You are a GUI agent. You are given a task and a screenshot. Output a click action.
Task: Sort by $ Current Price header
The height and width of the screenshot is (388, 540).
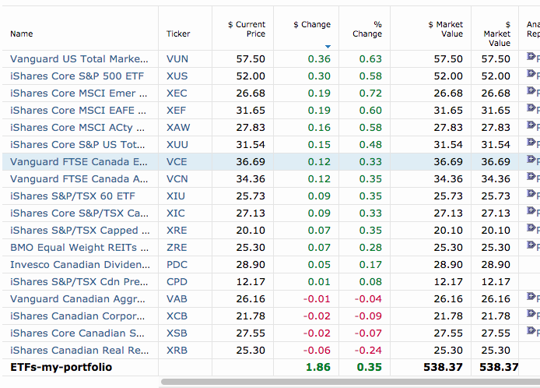247,29
